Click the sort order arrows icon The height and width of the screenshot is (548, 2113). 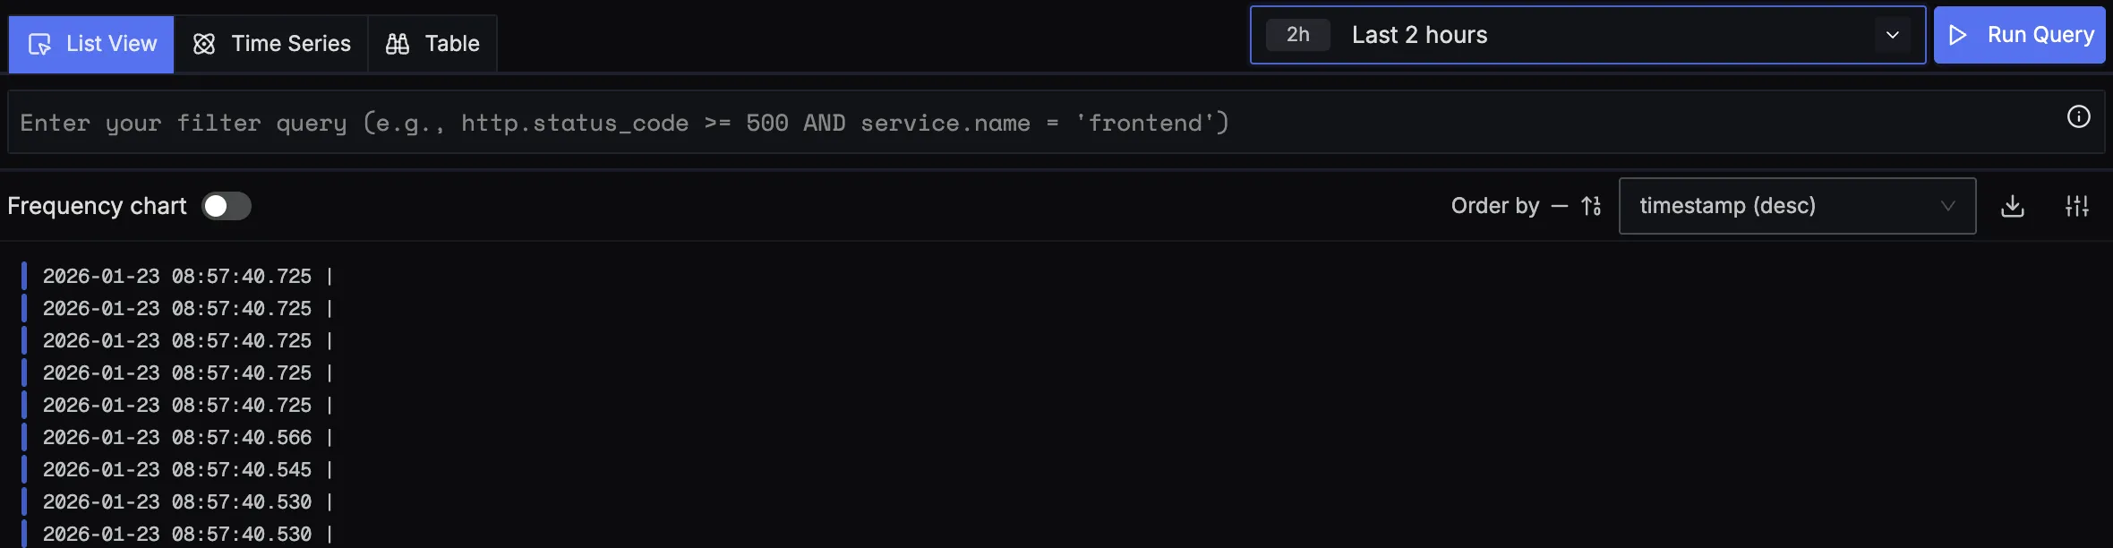coord(1591,206)
